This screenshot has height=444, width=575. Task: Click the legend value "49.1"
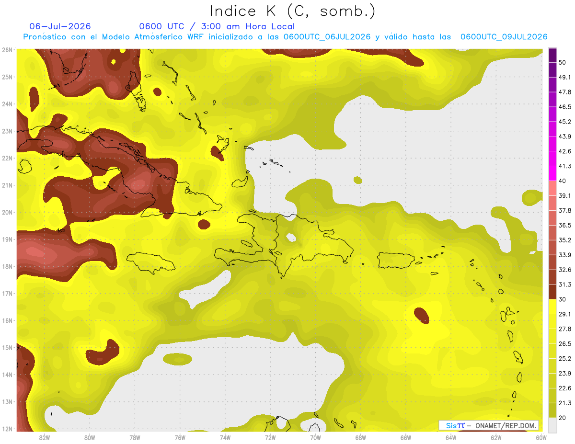pyautogui.click(x=565, y=78)
